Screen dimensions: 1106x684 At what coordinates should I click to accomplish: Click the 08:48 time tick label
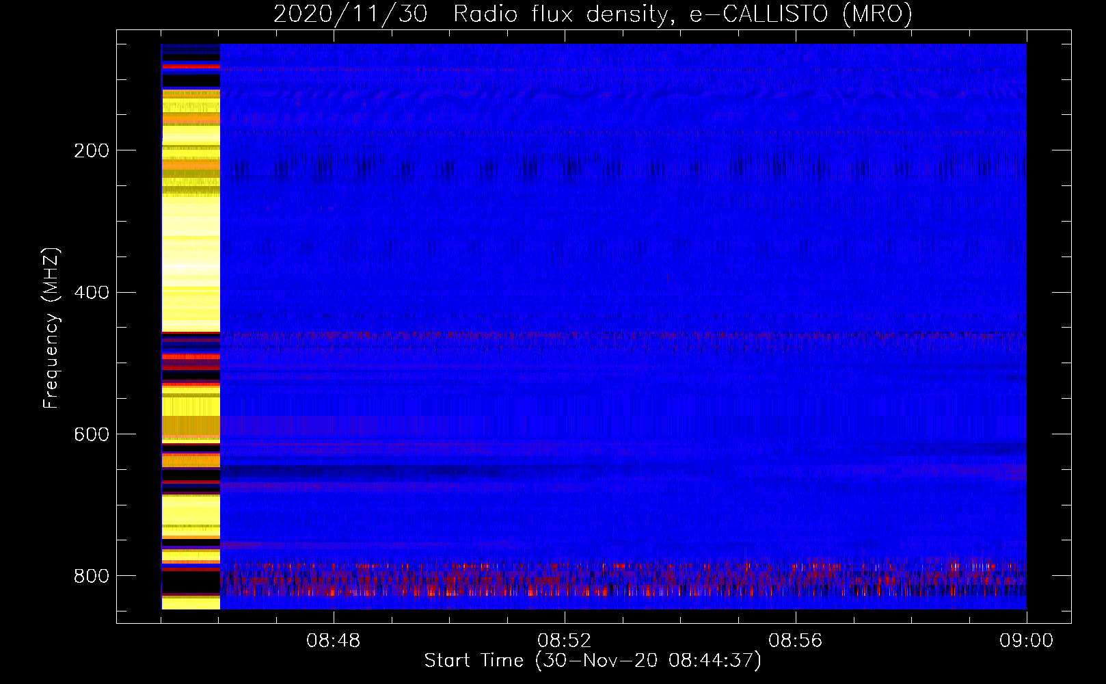click(x=334, y=642)
